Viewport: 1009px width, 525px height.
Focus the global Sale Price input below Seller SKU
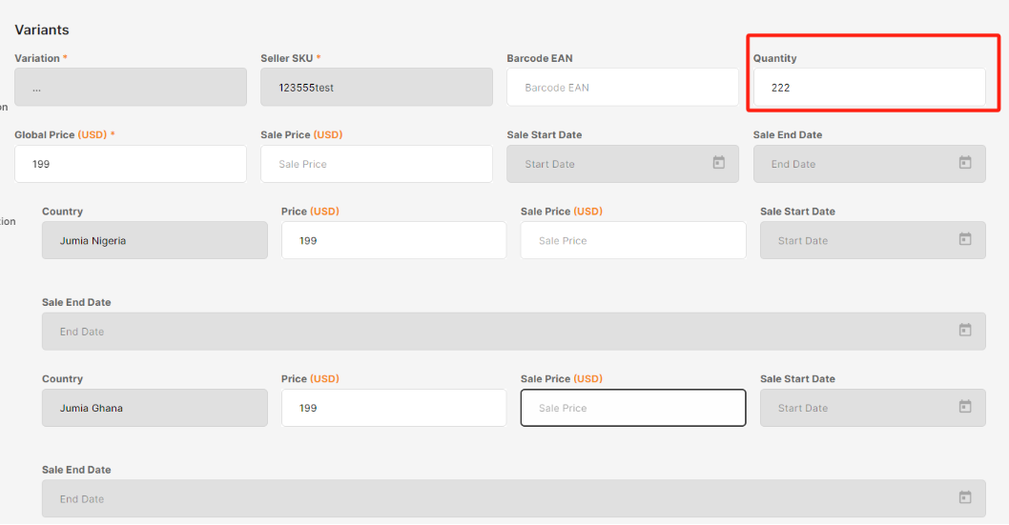pos(376,164)
